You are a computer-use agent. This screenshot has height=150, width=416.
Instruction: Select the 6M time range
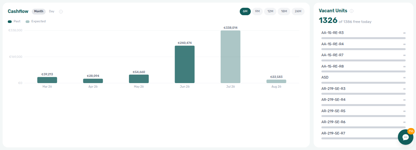(245, 11)
